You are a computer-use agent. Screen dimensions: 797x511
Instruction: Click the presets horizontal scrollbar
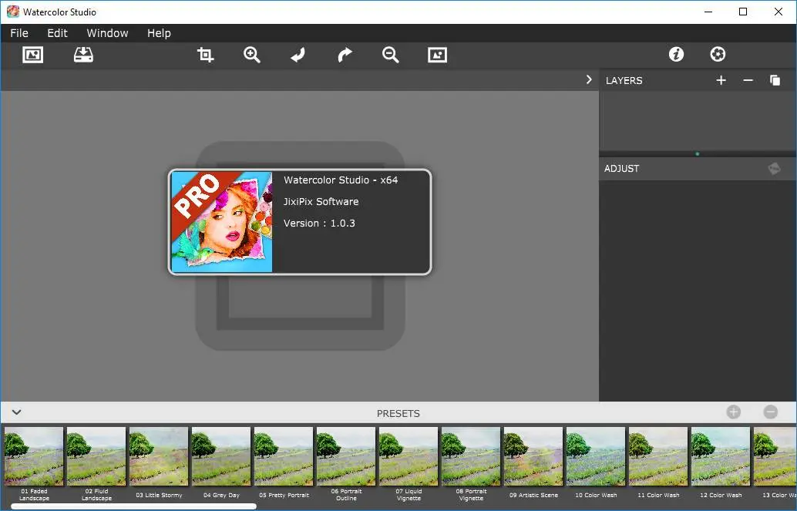133,506
